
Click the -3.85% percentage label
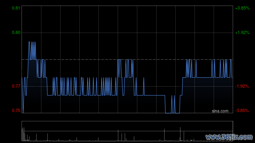[x=242, y=110]
